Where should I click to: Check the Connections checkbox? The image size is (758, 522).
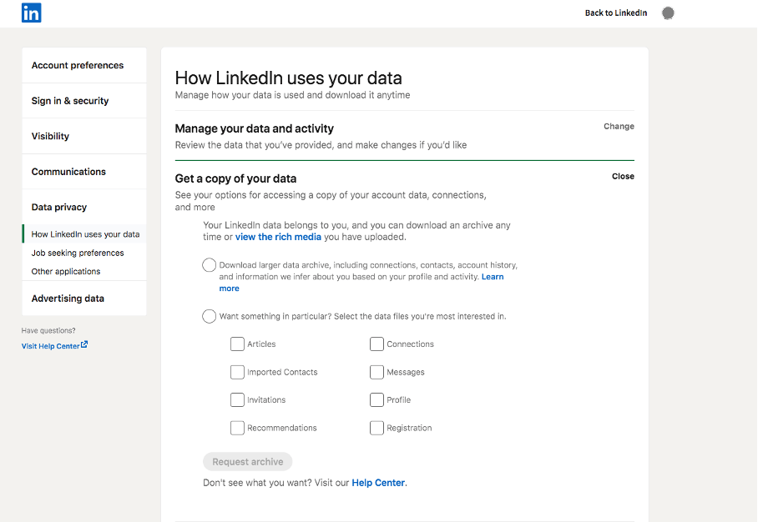click(376, 344)
